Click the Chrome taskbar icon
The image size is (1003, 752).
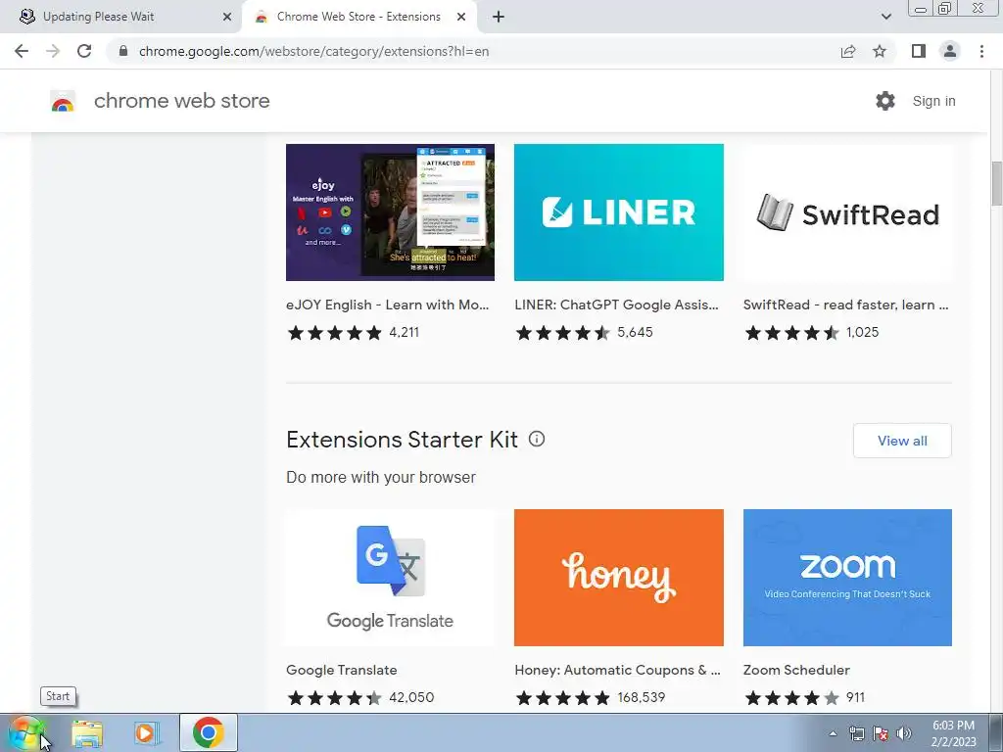pos(208,732)
